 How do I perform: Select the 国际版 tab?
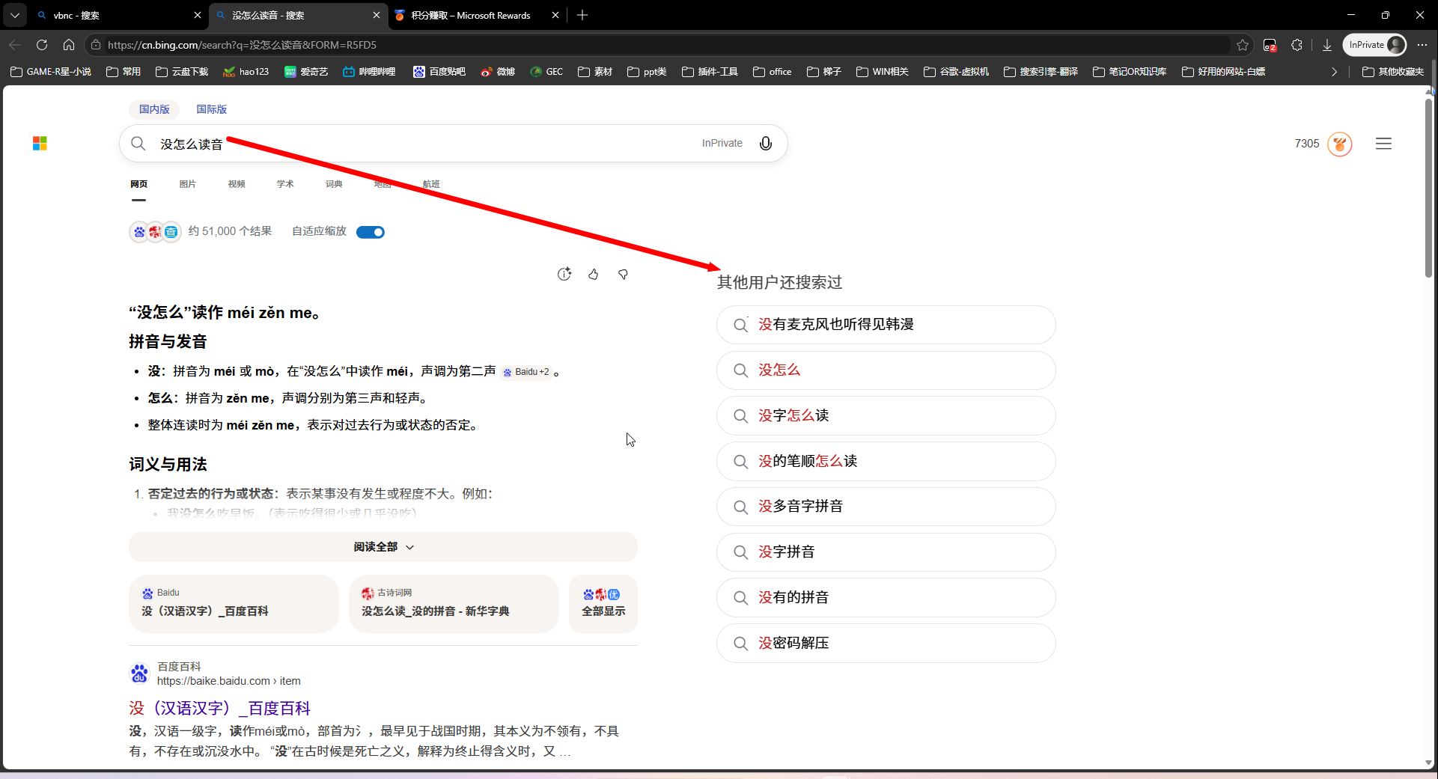(x=212, y=109)
